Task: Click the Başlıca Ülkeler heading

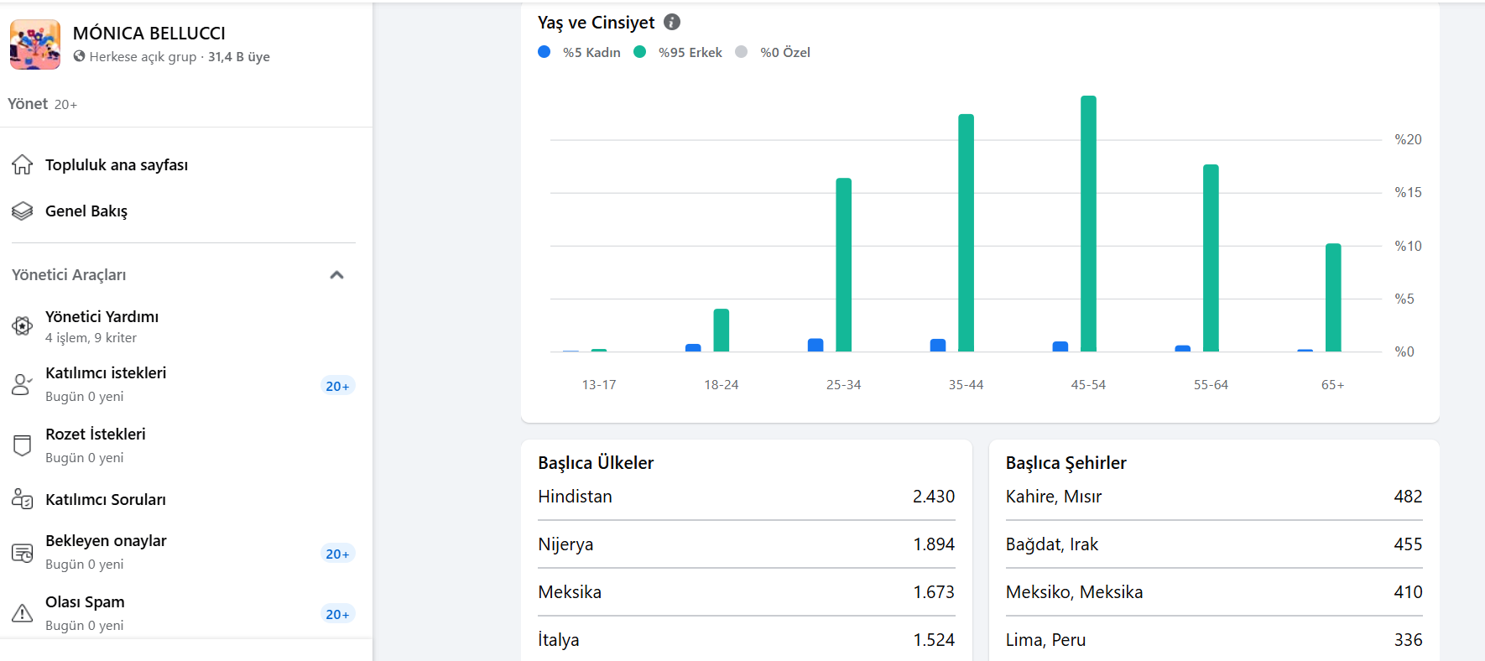Action: click(x=596, y=463)
